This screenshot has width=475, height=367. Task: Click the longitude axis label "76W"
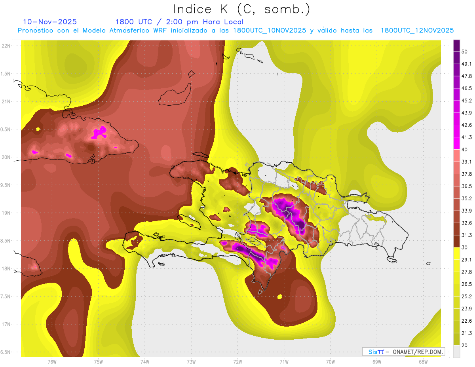pyautogui.click(x=52, y=361)
